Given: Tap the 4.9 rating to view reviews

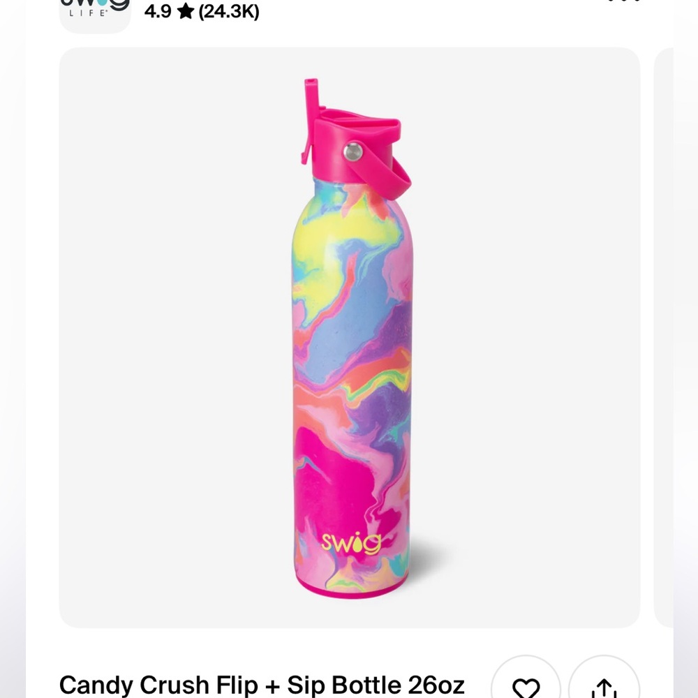Looking at the screenshot, I should tap(158, 11).
